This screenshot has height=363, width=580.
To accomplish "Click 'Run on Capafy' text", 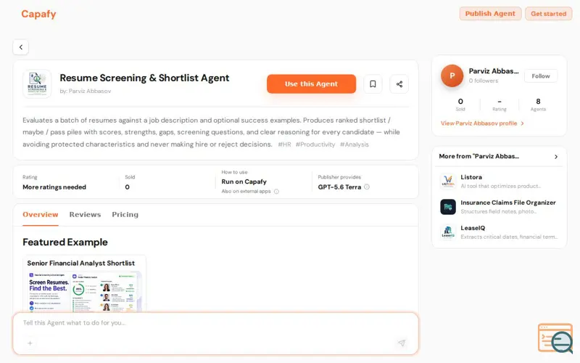I will click(244, 182).
